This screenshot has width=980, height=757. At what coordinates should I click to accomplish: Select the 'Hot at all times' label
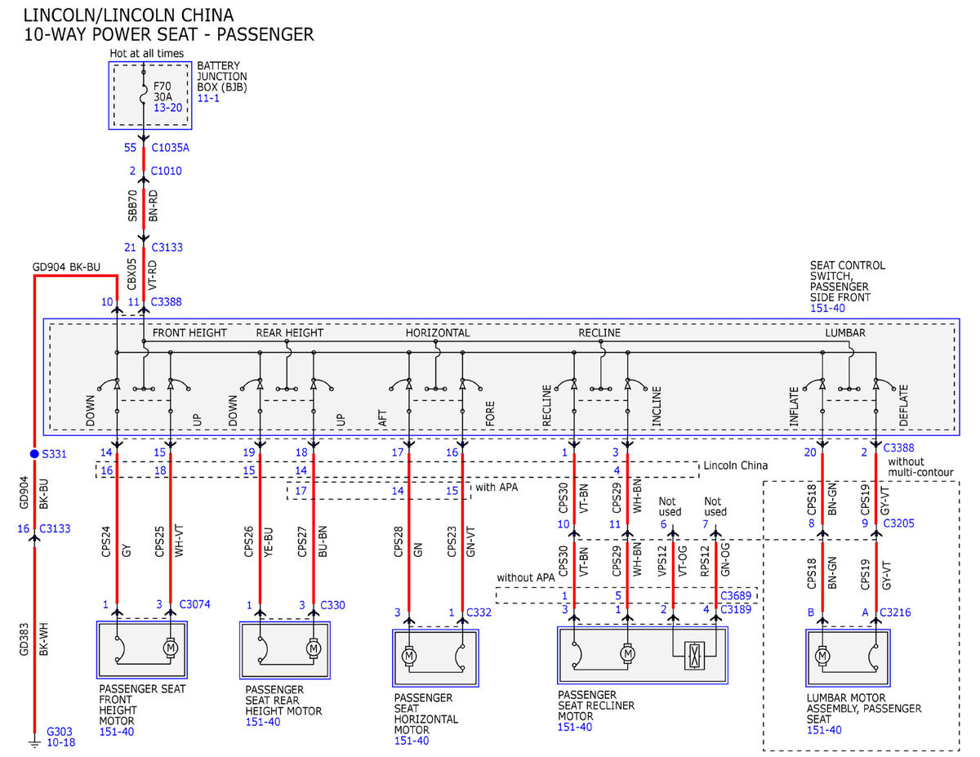point(147,53)
